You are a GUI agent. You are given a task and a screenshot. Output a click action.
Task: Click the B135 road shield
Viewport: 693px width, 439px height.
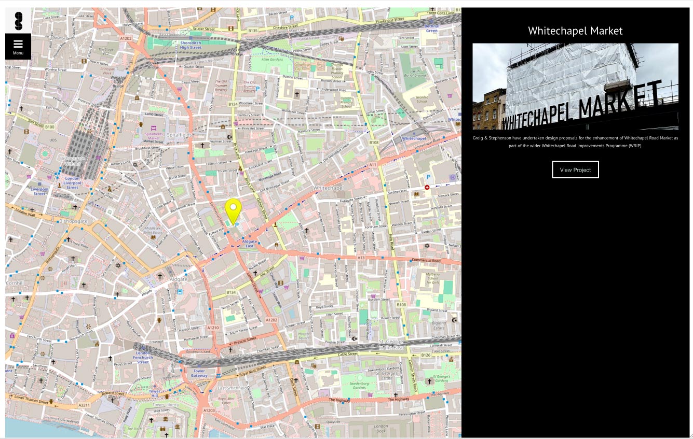point(253,31)
